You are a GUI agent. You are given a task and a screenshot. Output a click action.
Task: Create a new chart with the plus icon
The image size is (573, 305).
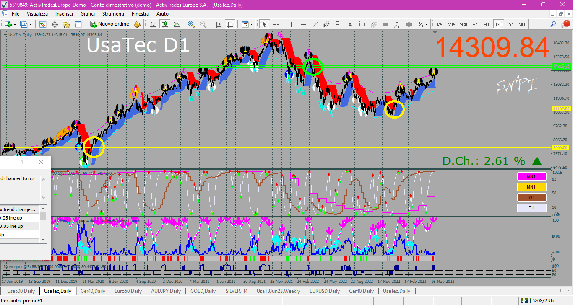point(8,24)
